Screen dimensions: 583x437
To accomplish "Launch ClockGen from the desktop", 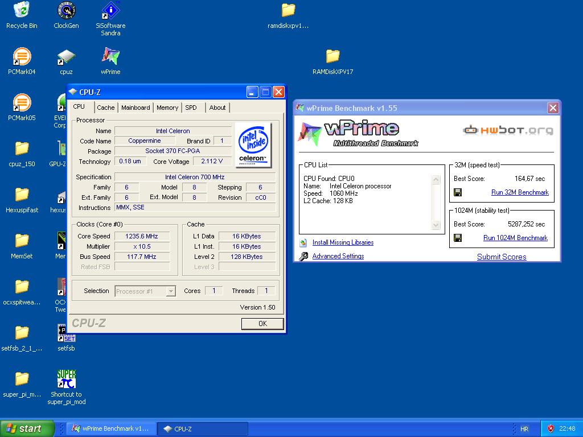I will 66,15.
